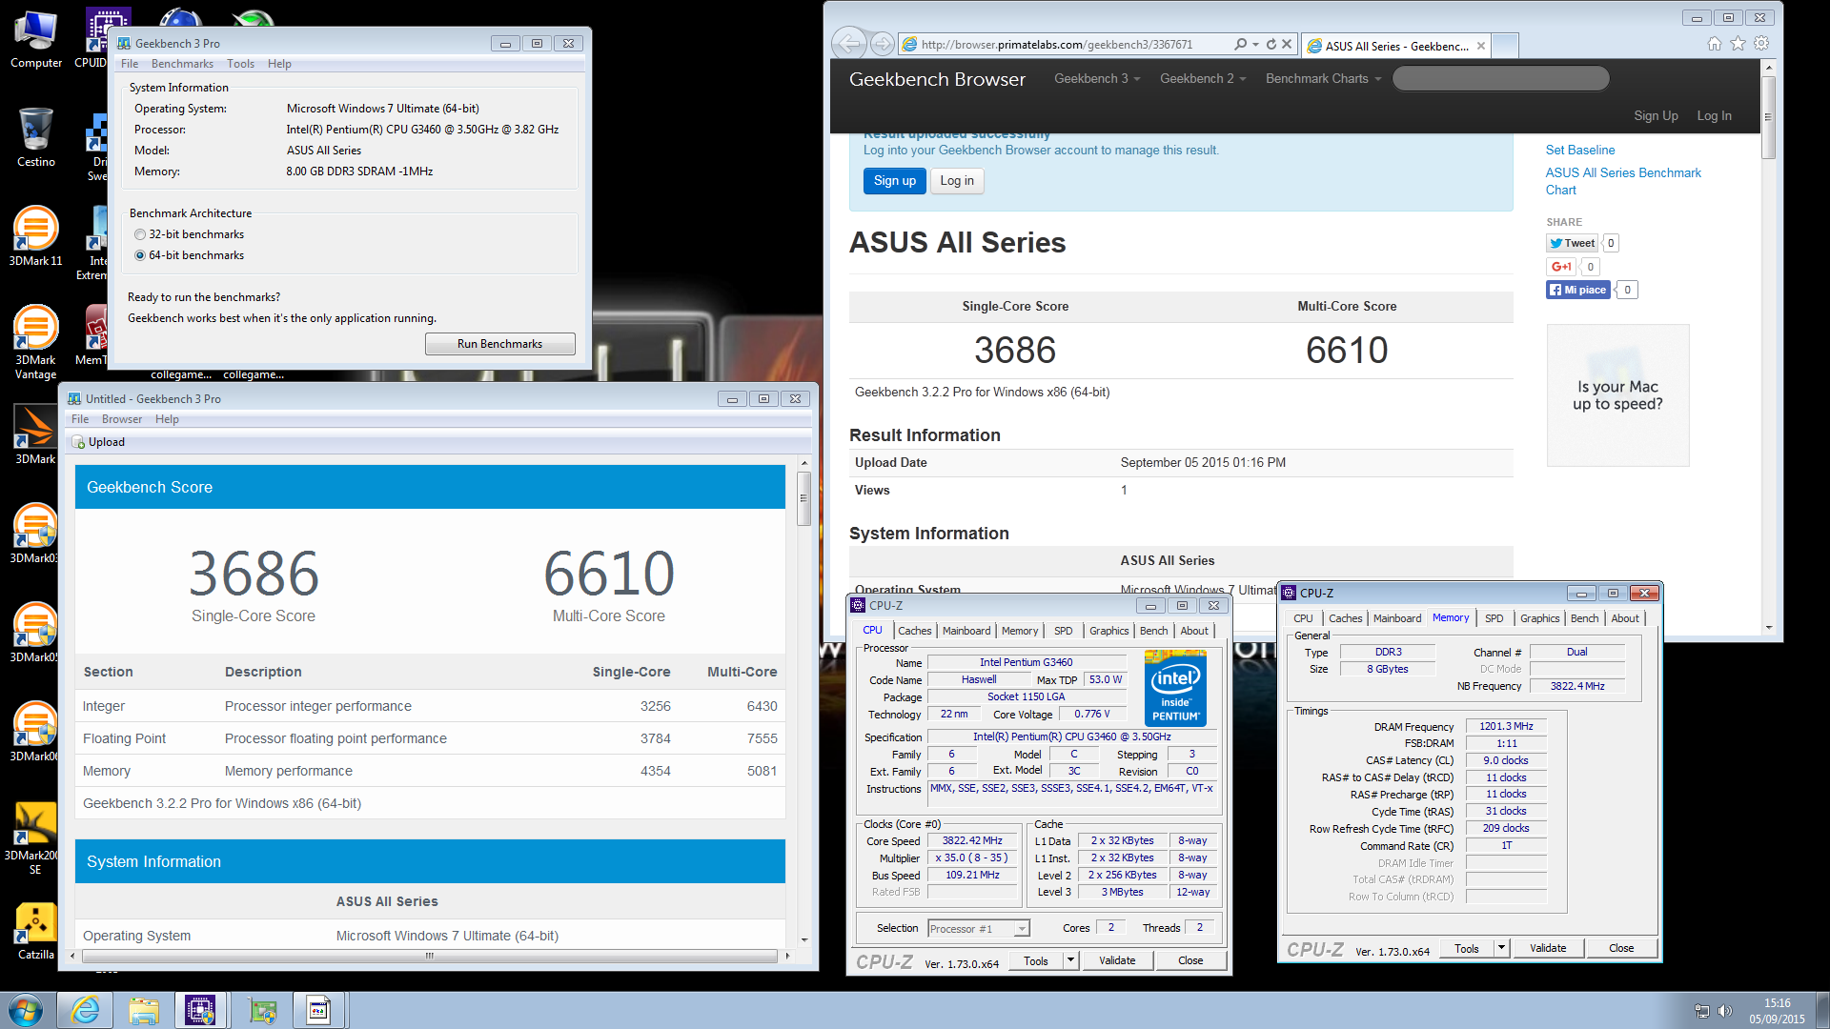Open the Bench tab in left CPU-Z

(1153, 631)
